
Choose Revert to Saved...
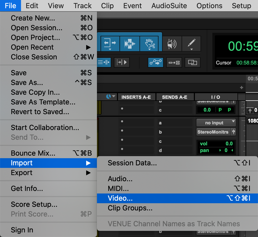(48, 112)
